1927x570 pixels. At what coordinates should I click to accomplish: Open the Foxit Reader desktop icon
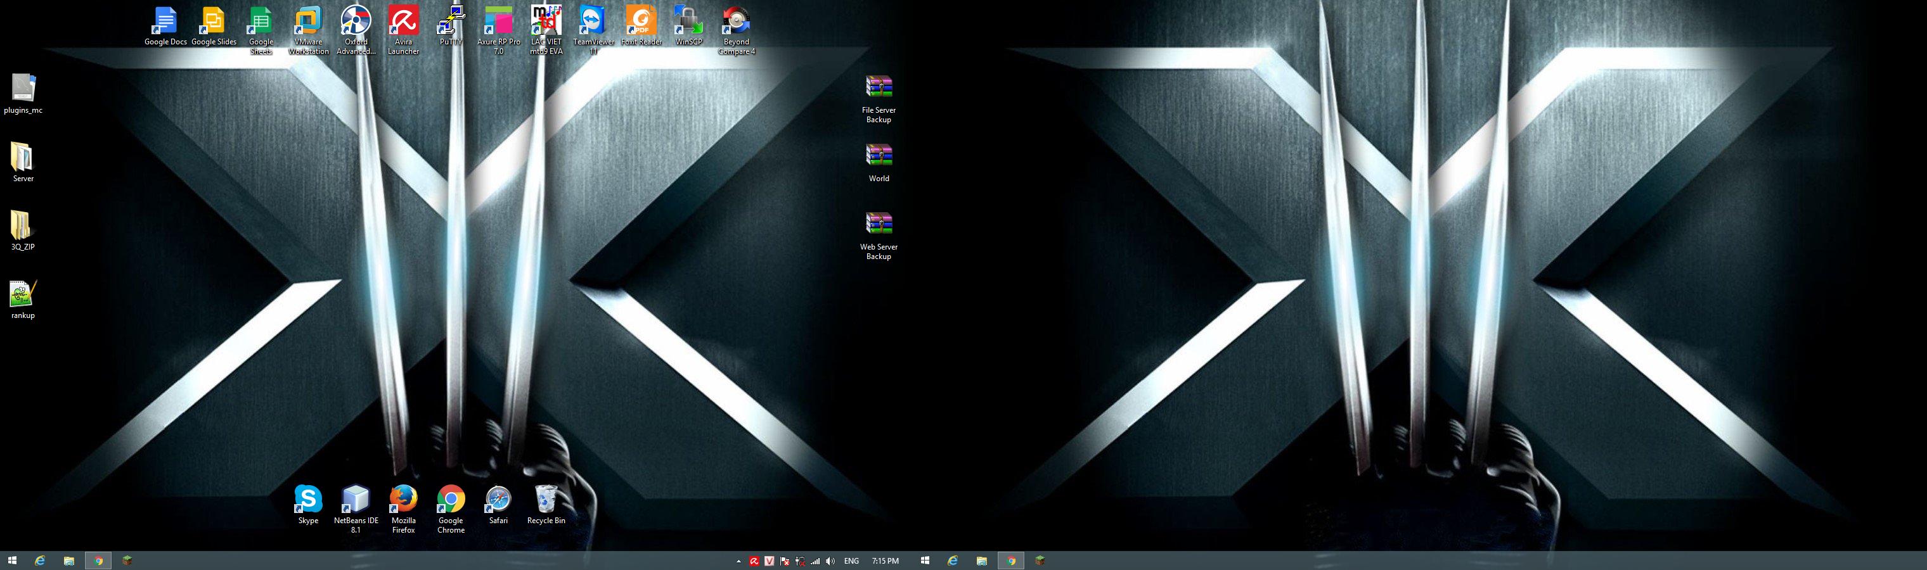641,22
